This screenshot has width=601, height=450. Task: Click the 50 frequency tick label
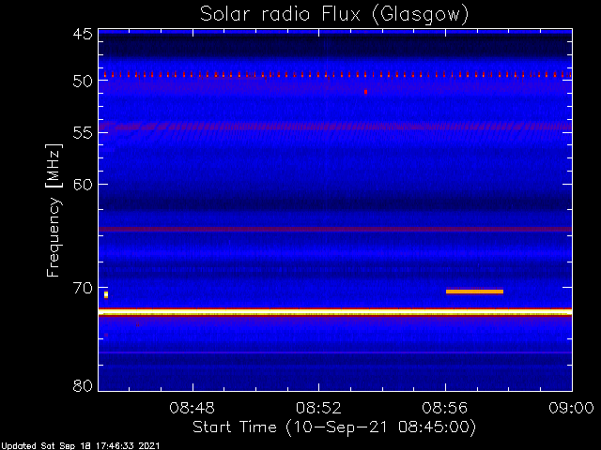point(83,82)
